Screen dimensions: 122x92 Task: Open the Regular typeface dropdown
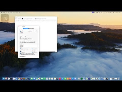click(x=30, y=19)
